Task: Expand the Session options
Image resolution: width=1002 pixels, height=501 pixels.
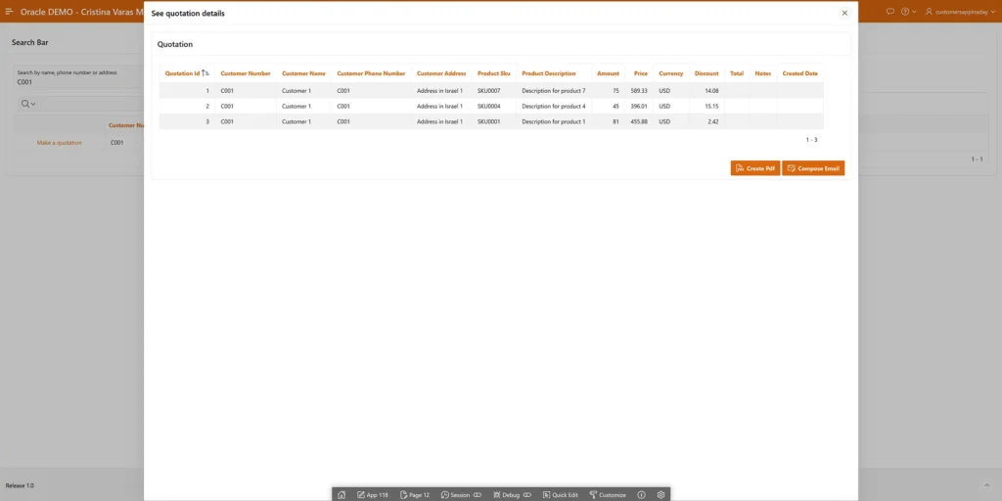Action: pyautogui.click(x=462, y=495)
